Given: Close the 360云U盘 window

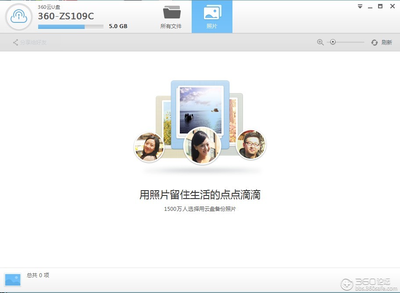Looking at the screenshot, I should click(x=393, y=7).
